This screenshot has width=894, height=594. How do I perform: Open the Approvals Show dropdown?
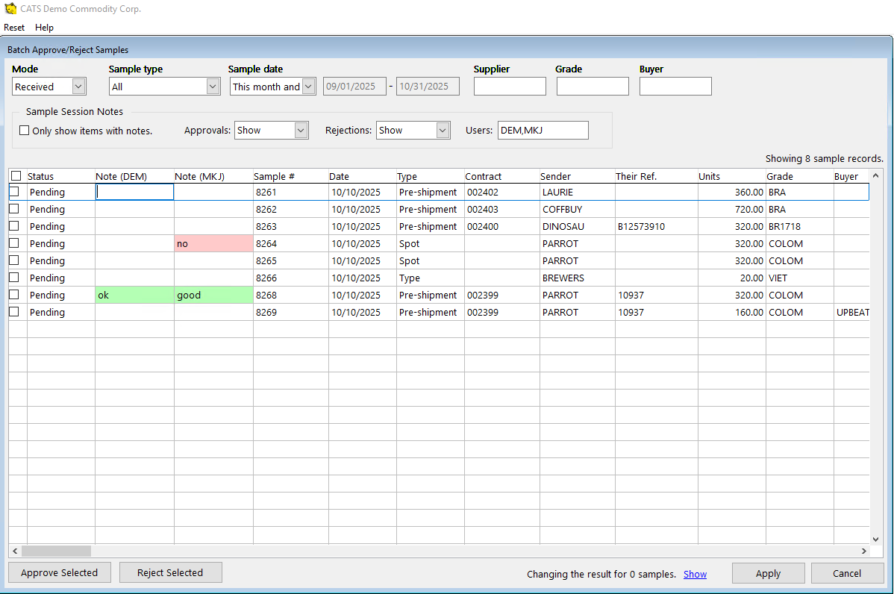point(301,131)
